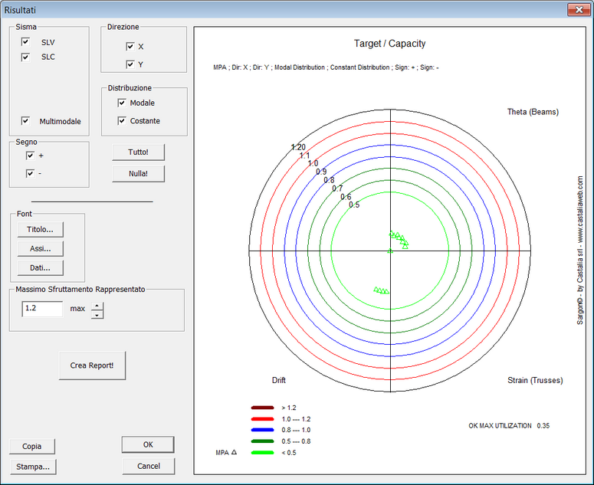Image resolution: width=594 pixels, height=485 pixels.
Task: Uncheck the SLV seismic checkbox
Action: click(26, 42)
